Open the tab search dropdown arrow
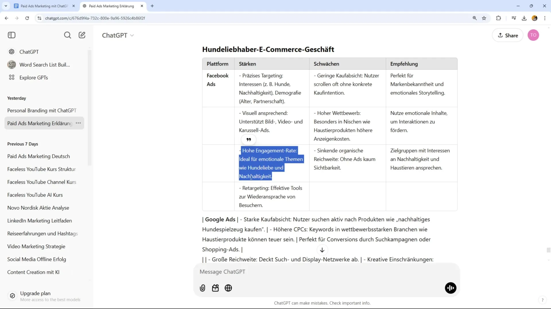The image size is (551, 309). pos(6,6)
